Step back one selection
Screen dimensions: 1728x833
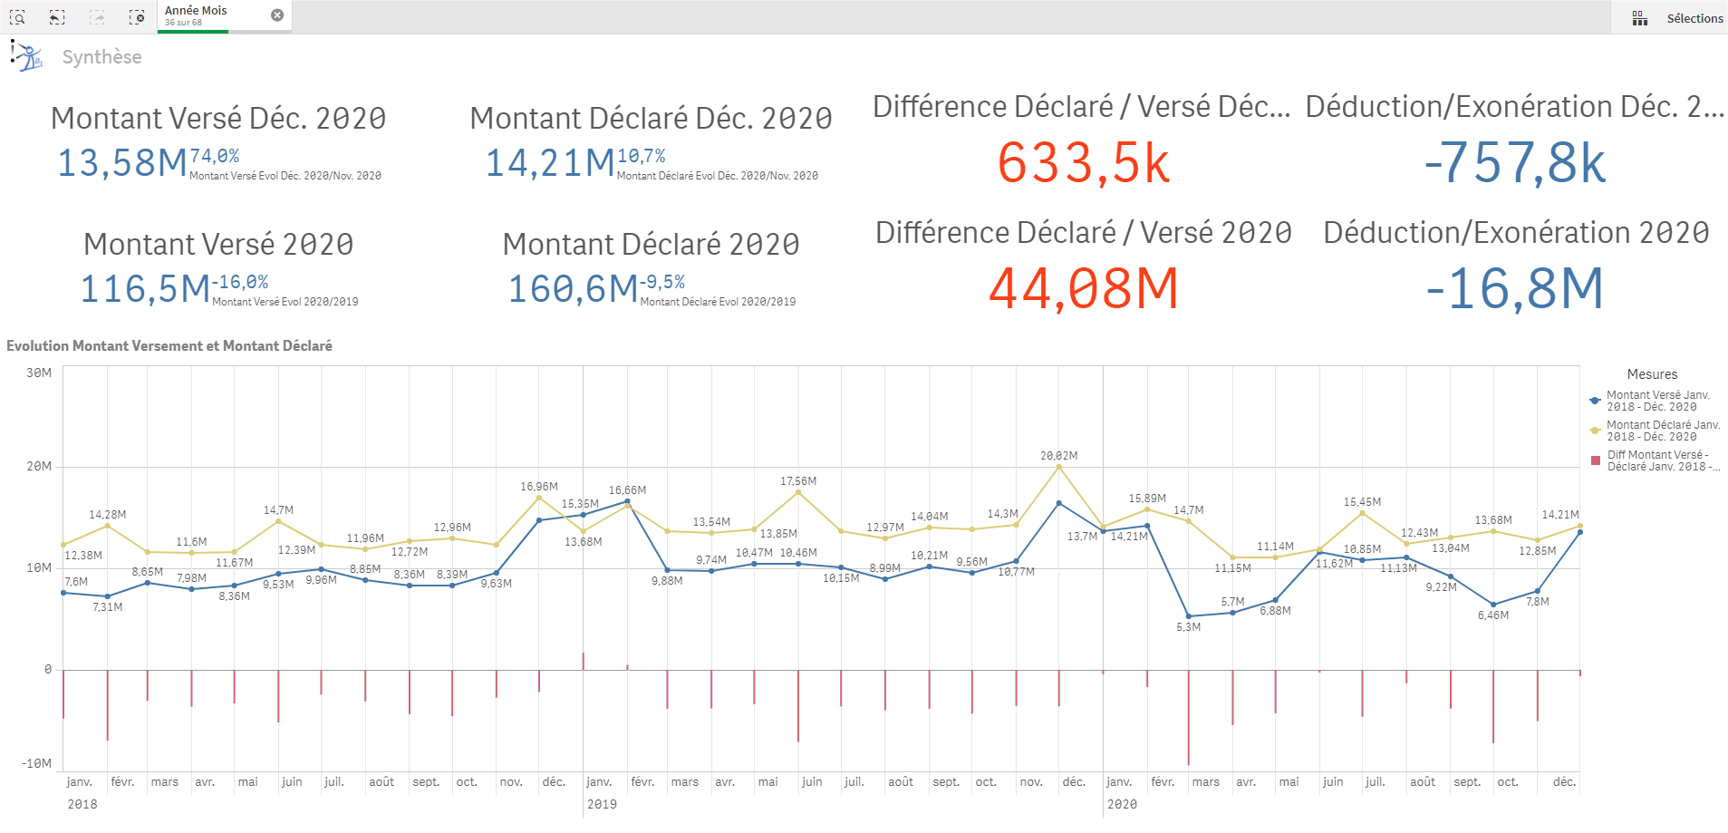[x=57, y=17]
